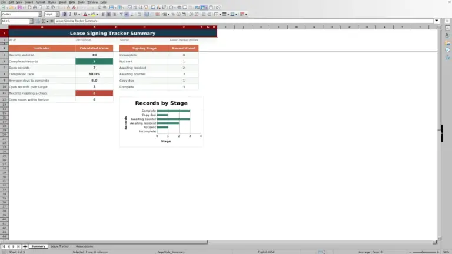452x254 pixels.
Task: Click column A header
Action: tap(42, 27)
